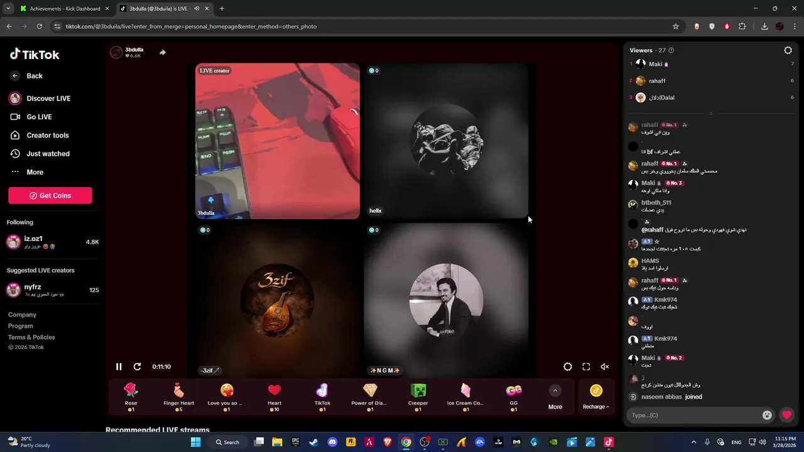This screenshot has width=804, height=452.
Task: Reload the live stream with refresh icon
Action: click(x=138, y=367)
